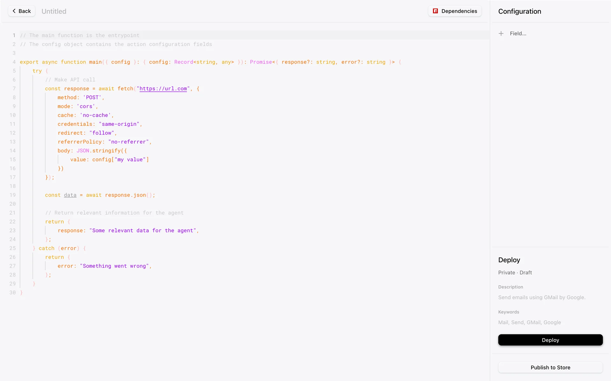Place cursor on 'POST' method string

[x=92, y=97]
